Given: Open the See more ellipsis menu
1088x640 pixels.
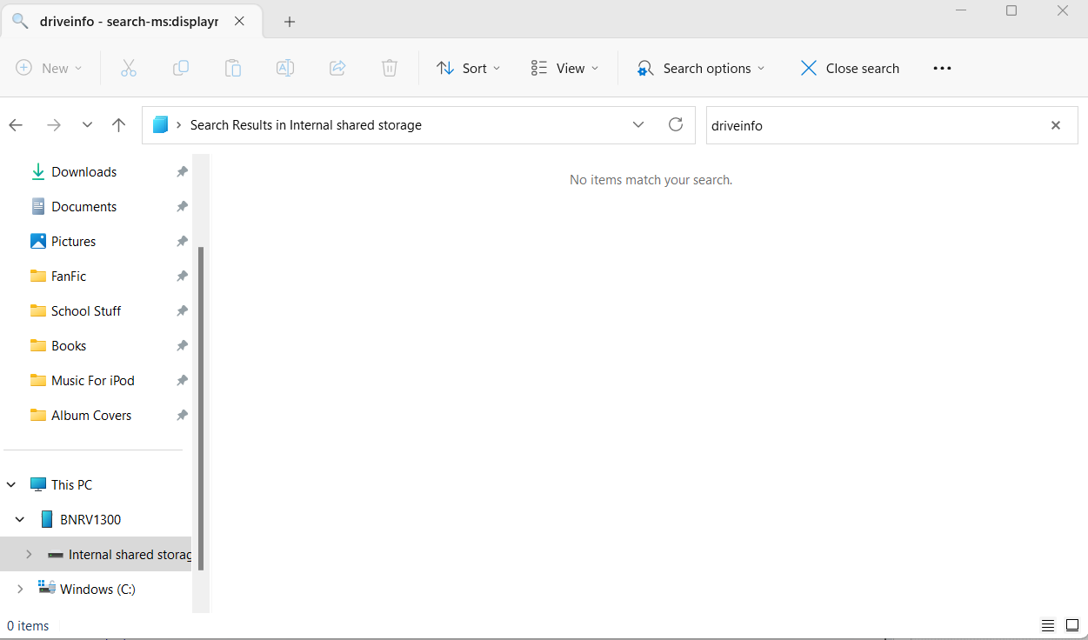Looking at the screenshot, I should (x=942, y=68).
